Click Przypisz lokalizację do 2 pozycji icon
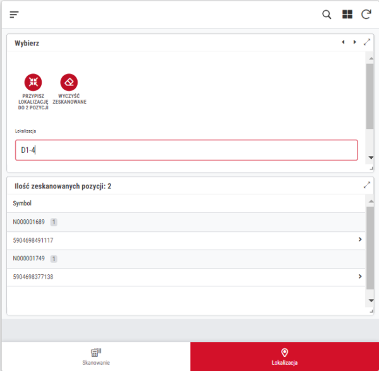This screenshot has width=379, height=371. (33, 82)
